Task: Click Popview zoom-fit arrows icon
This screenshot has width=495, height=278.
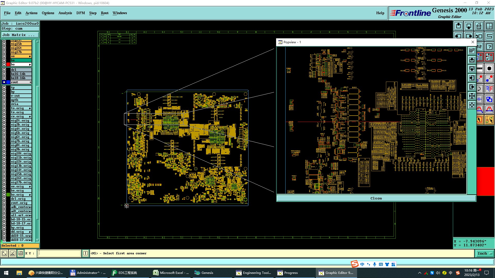Action: 472,105
